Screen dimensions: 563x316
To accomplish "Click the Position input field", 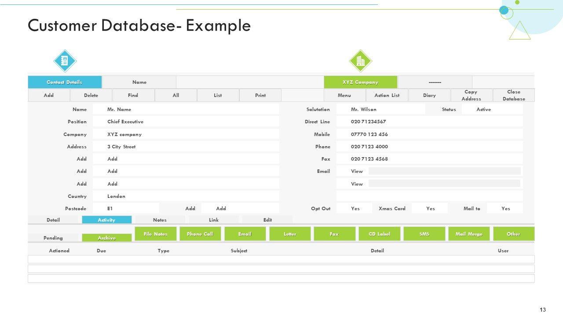I will tap(191, 122).
